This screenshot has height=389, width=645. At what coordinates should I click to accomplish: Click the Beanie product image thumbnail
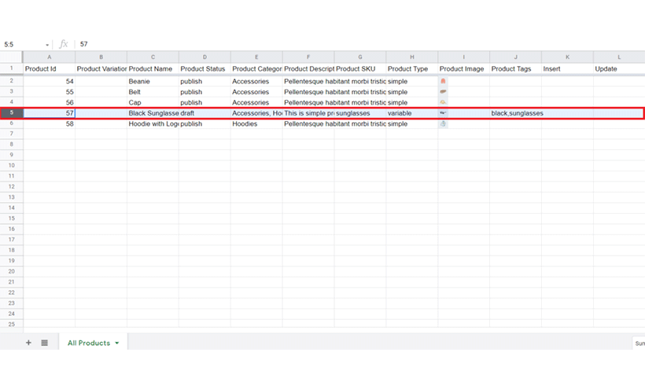click(x=444, y=81)
